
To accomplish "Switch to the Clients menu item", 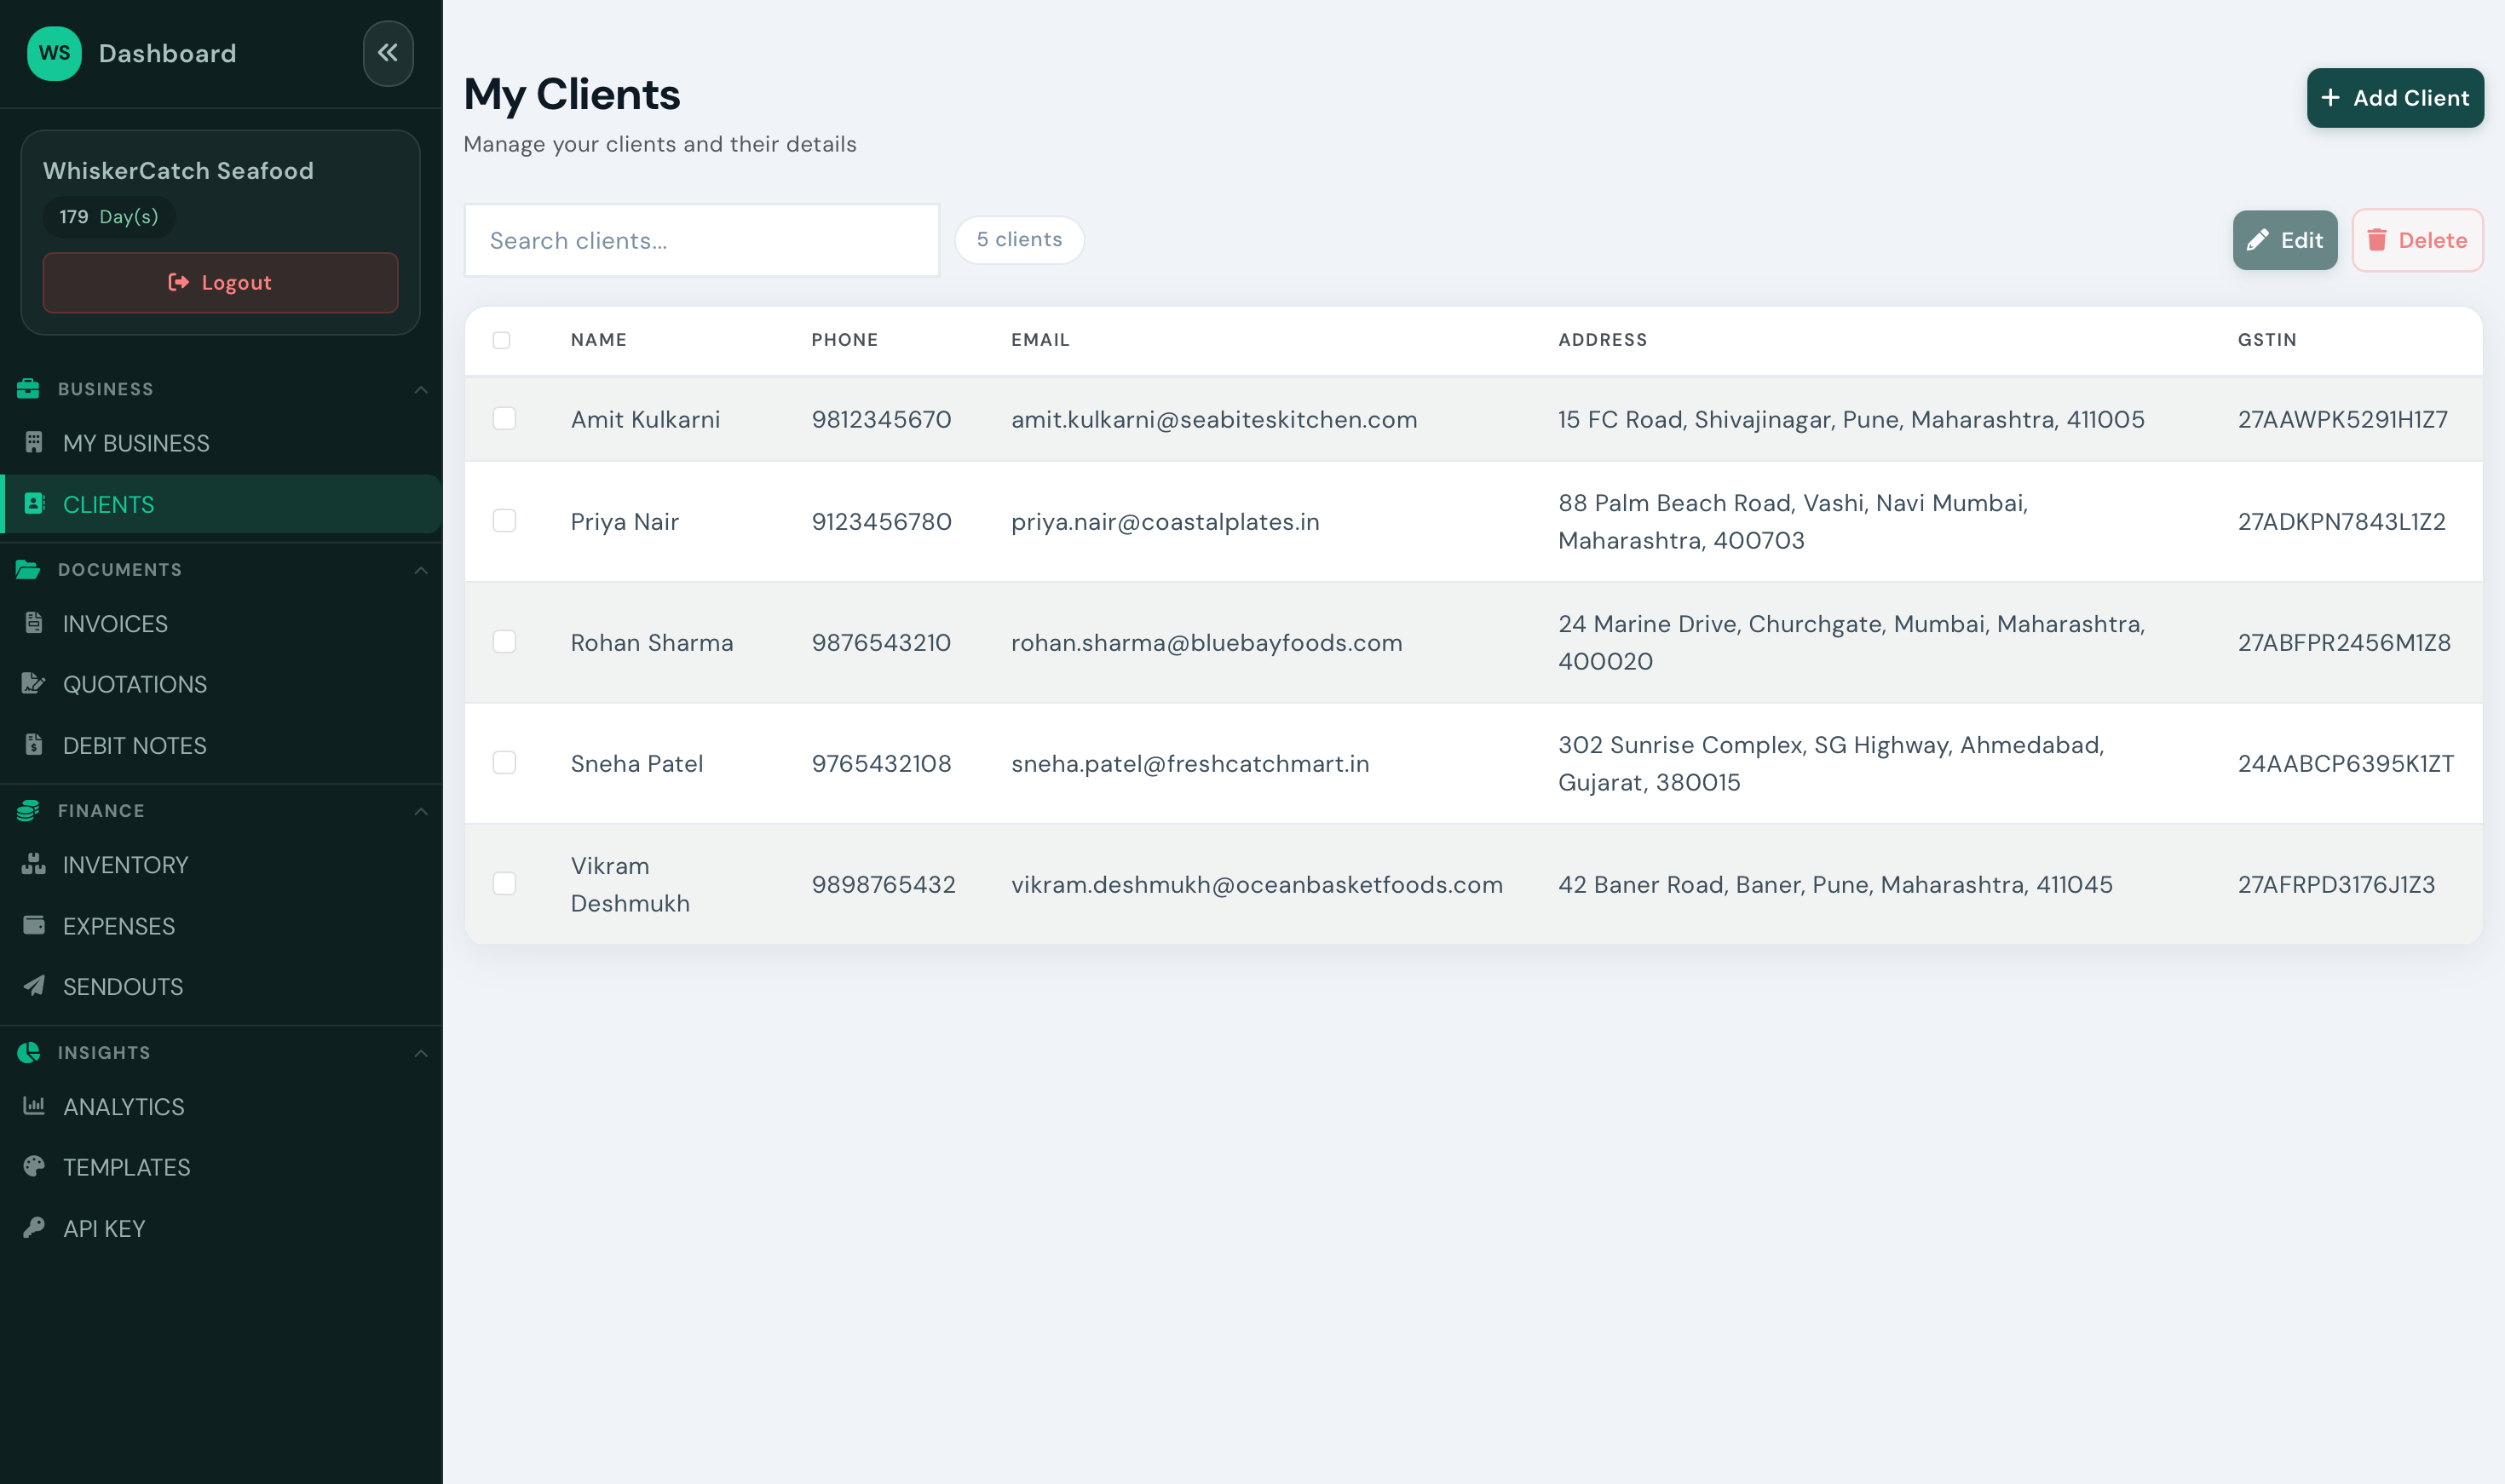I will tap(109, 504).
